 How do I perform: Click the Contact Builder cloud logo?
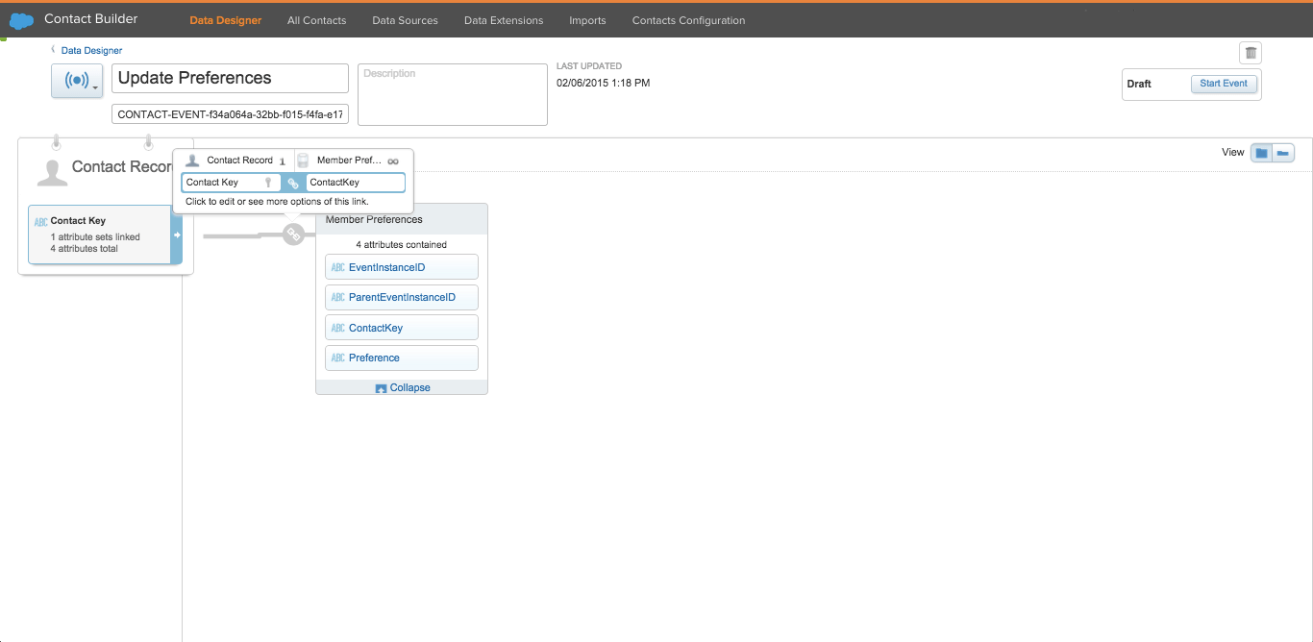[20, 19]
